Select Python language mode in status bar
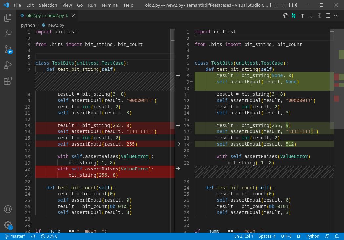Screen dimensions: 344x240 point(312,236)
